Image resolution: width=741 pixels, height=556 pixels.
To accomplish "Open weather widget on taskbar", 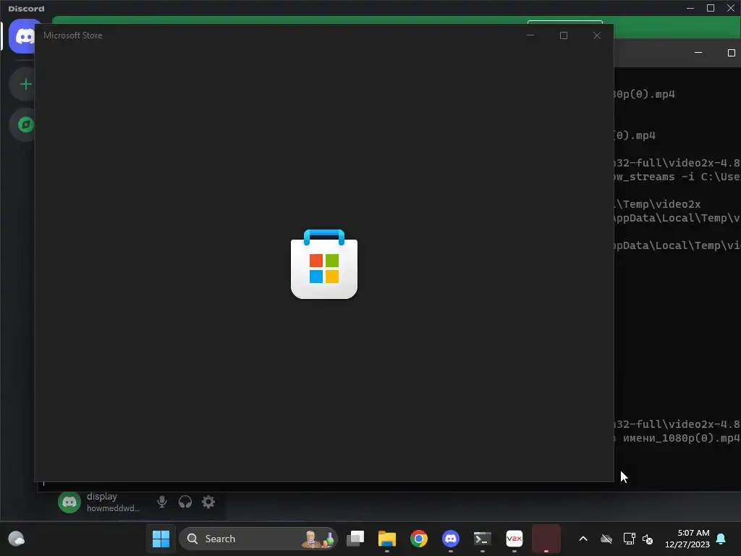I will tap(17, 539).
